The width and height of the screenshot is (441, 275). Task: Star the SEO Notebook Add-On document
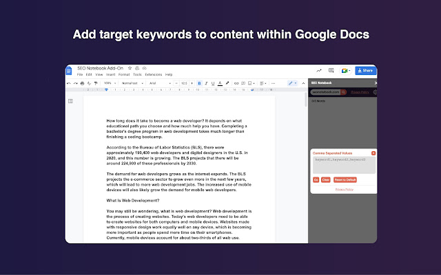click(130, 68)
